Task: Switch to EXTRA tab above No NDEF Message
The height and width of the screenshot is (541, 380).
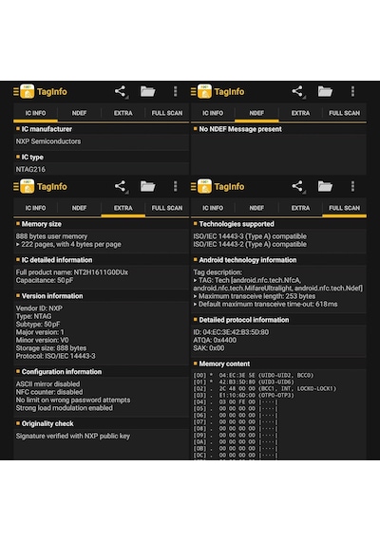Action: [300, 113]
